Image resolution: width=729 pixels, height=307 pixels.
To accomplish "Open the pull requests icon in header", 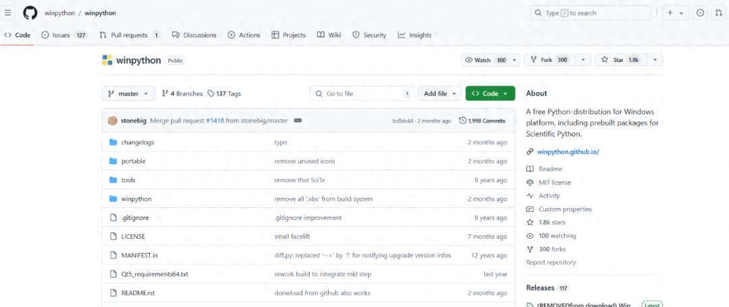I will pos(718,13).
